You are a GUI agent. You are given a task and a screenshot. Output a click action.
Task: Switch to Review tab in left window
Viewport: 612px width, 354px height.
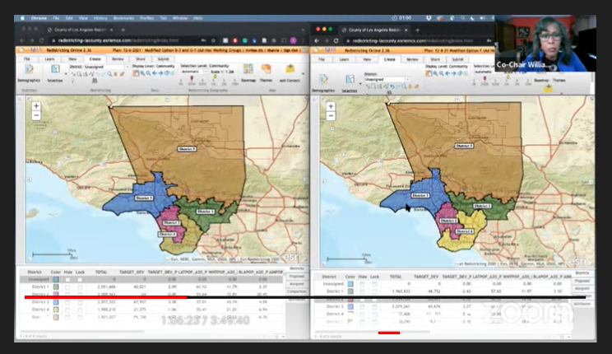pyautogui.click(x=118, y=59)
